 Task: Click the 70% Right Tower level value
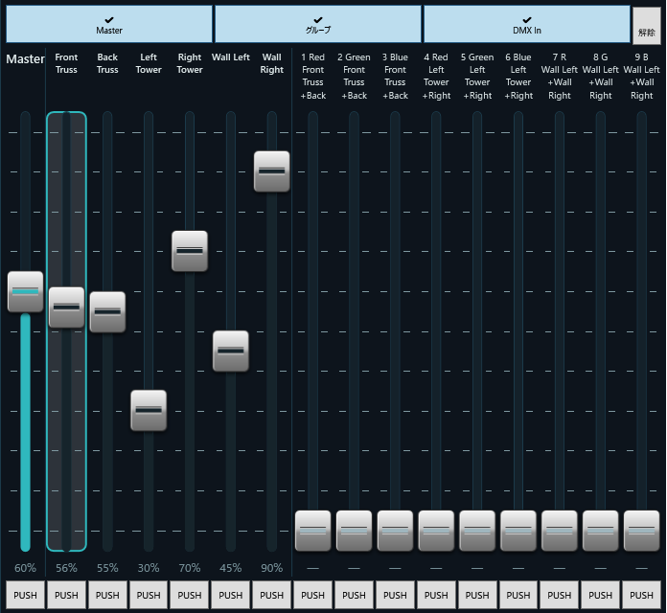[190, 568]
